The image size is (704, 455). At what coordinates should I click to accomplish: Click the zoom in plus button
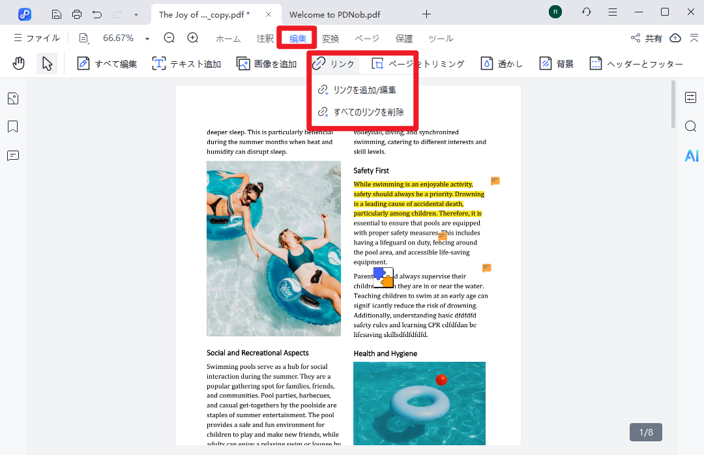[x=193, y=38]
